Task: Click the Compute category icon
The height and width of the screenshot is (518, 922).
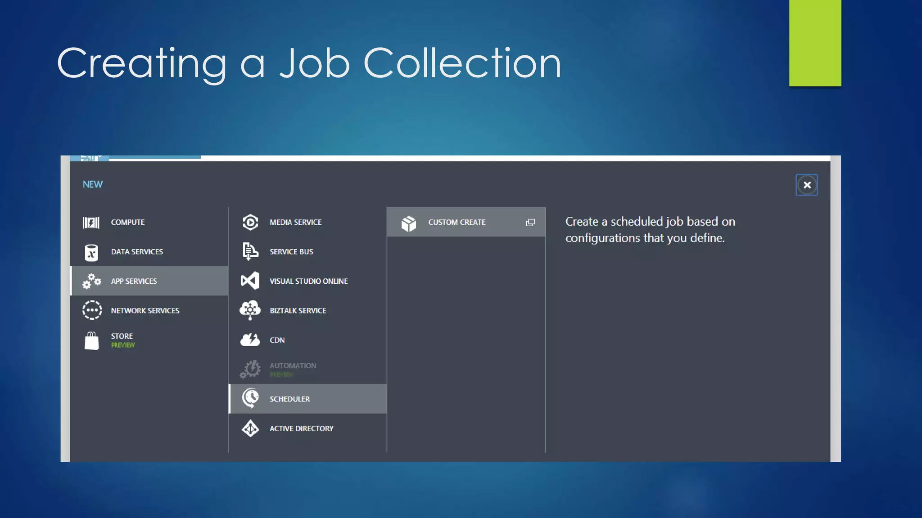Action: [x=91, y=223]
